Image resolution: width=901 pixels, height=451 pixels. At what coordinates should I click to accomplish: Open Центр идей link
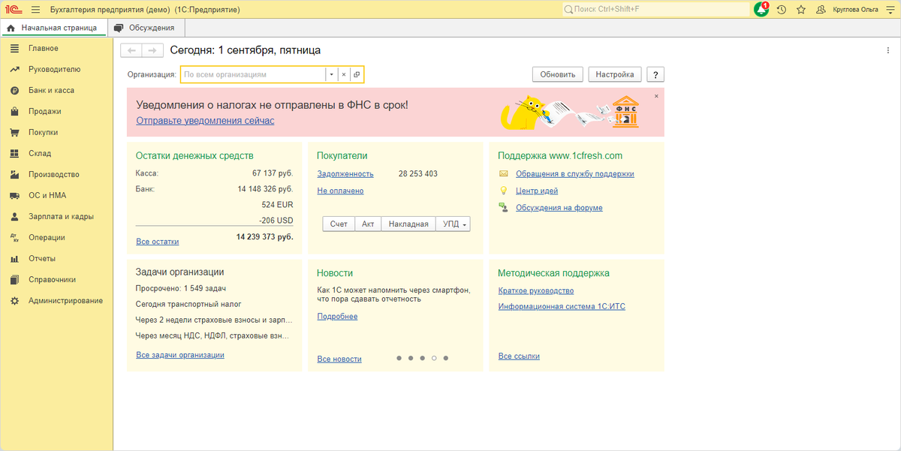click(x=536, y=191)
